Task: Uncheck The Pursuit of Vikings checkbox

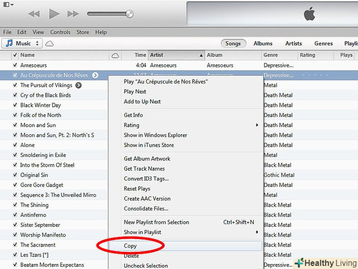Action: coord(15,85)
